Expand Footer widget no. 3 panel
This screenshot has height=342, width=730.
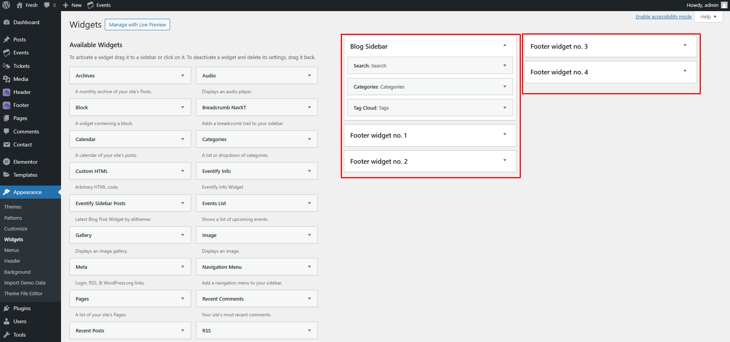point(685,45)
